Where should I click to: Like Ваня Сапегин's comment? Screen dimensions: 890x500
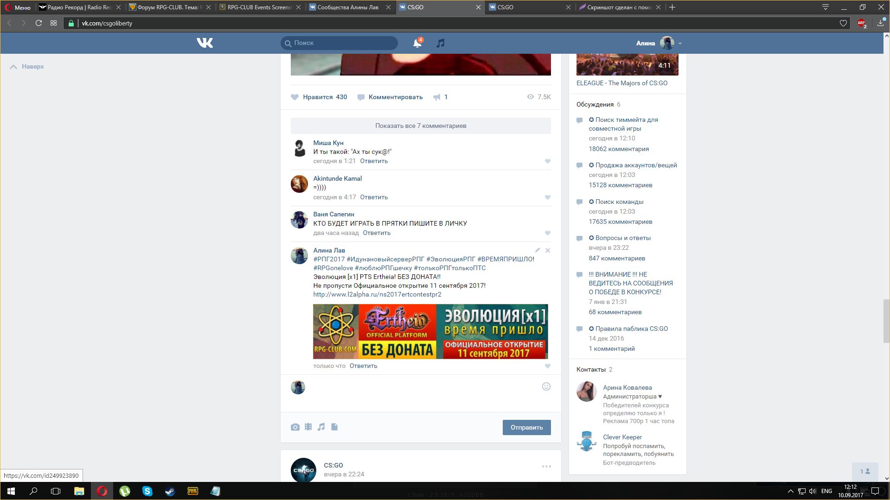click(x=548, y=233)
